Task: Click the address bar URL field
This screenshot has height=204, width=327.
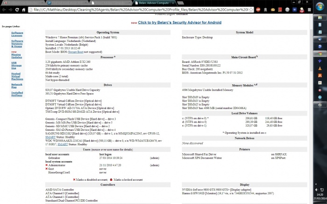Action: pos(141,10)
